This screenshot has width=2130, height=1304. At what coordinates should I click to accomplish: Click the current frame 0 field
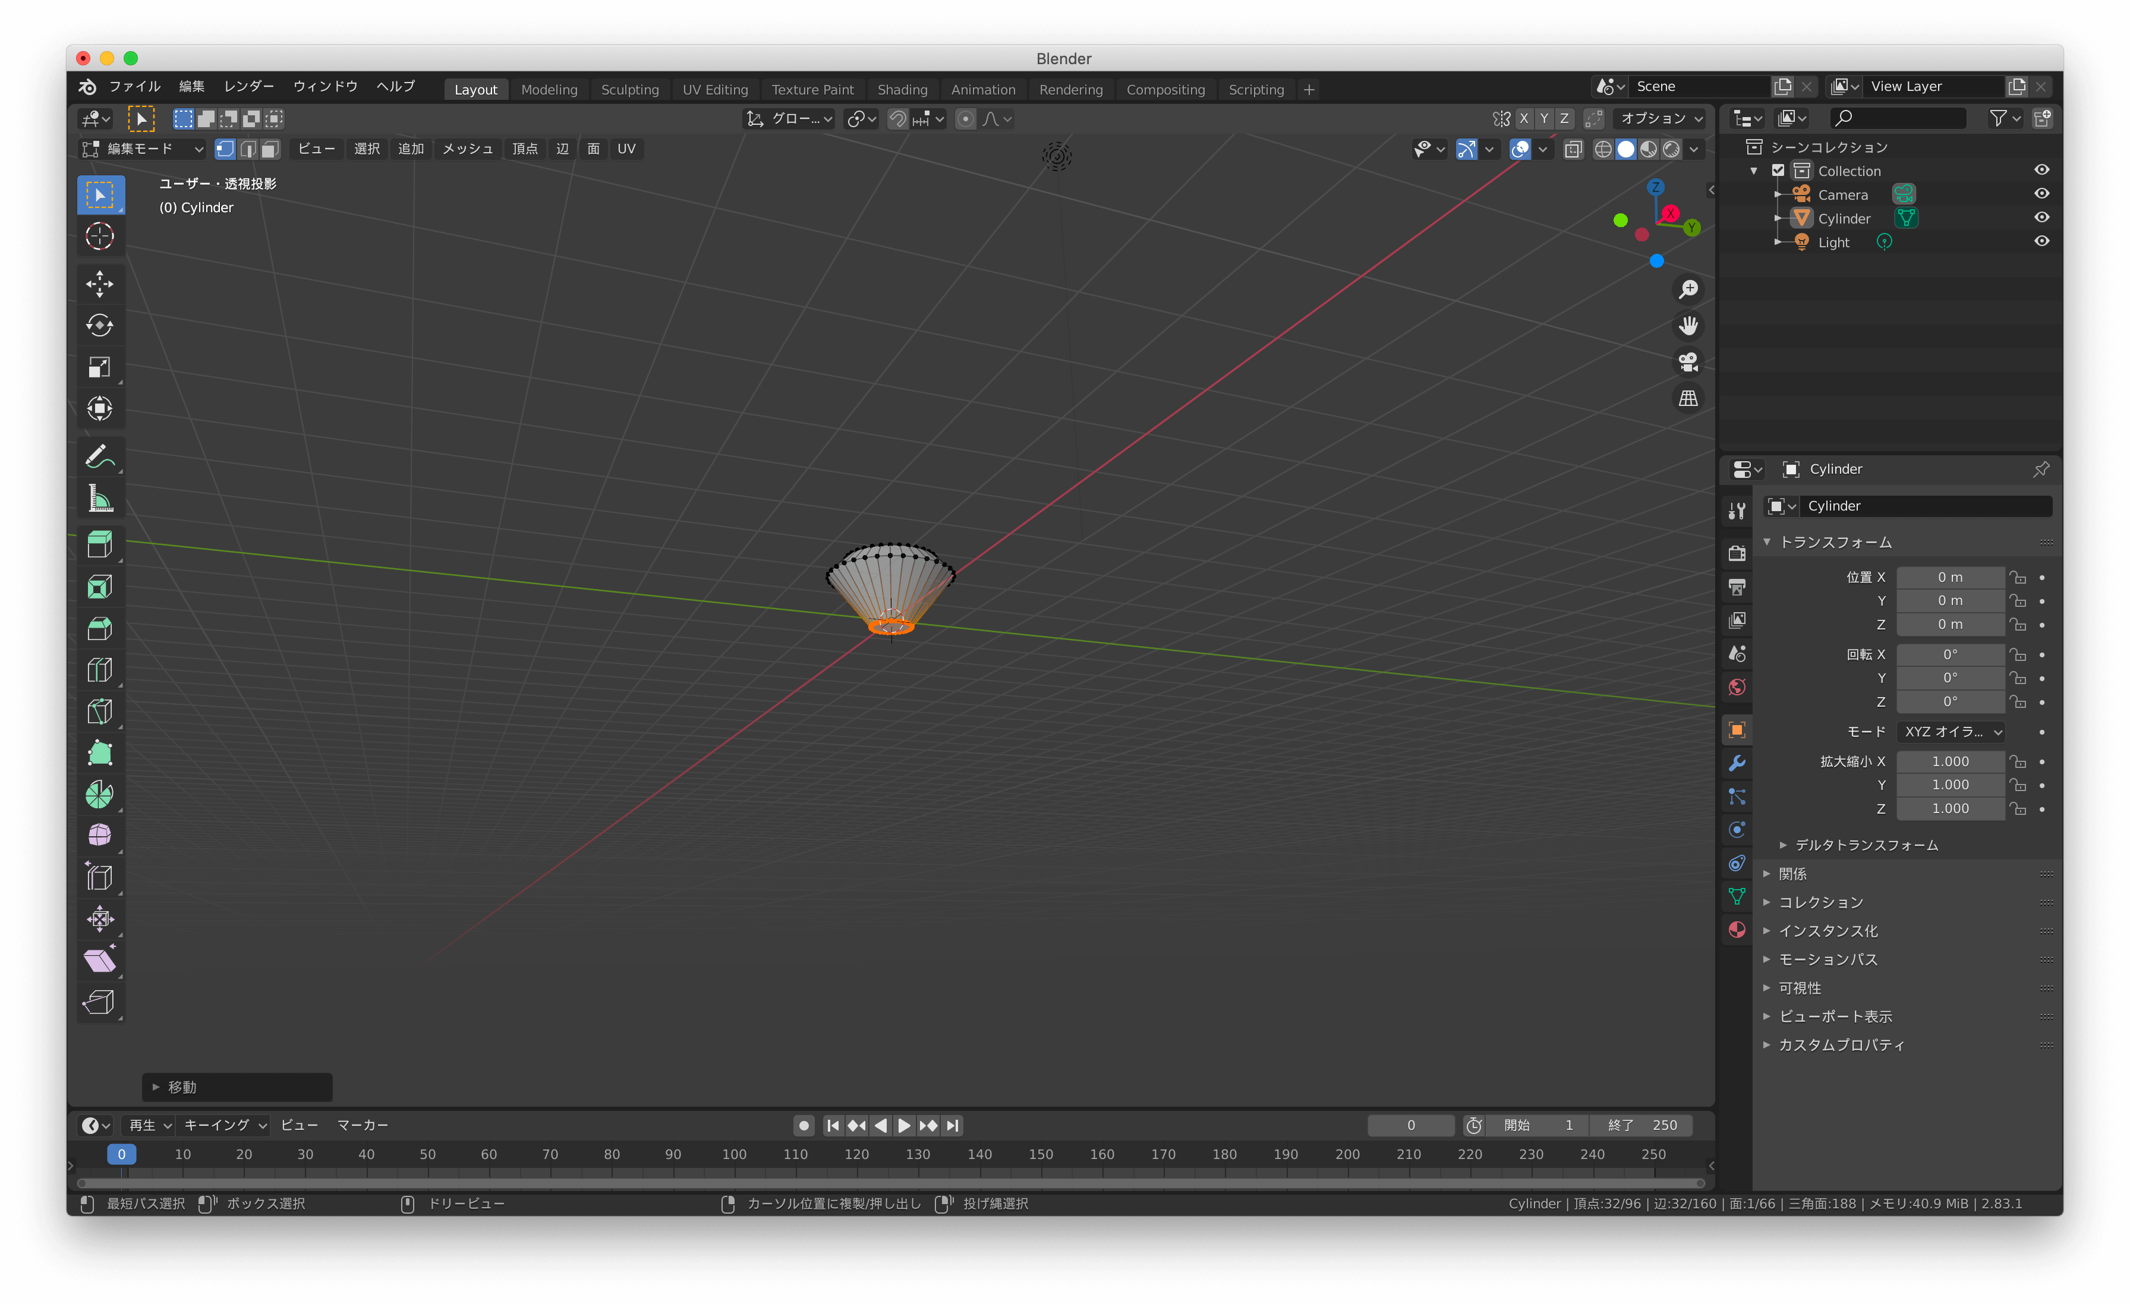coord(1411,1125)
